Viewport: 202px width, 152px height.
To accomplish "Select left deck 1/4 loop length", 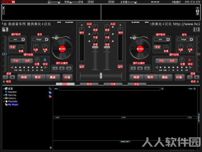I will point(16,67).
